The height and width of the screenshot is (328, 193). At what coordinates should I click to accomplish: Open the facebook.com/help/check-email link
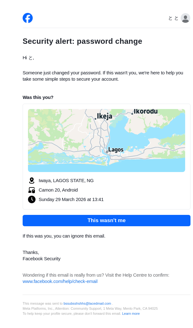(x=60, y=281)
